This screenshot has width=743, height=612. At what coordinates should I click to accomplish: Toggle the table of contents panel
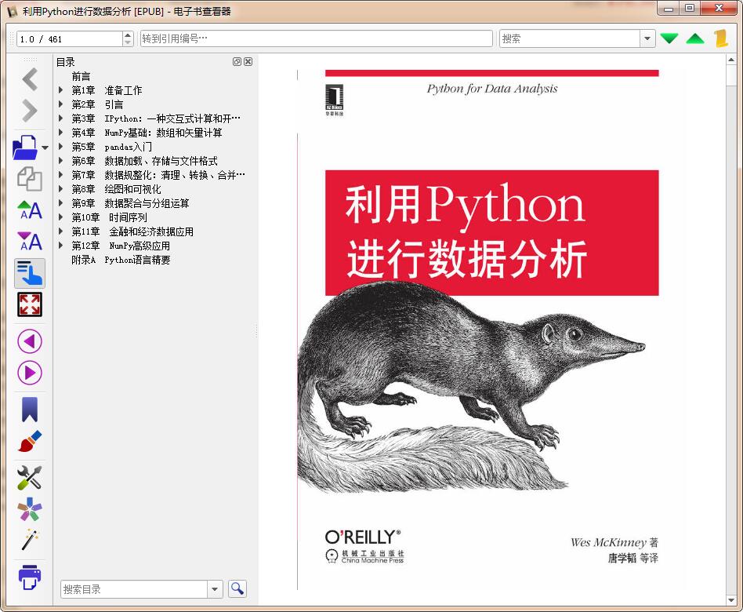28,273
